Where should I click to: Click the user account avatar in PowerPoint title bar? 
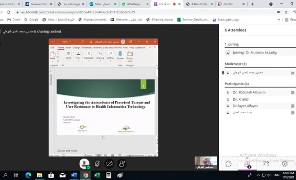click(123, 42)
